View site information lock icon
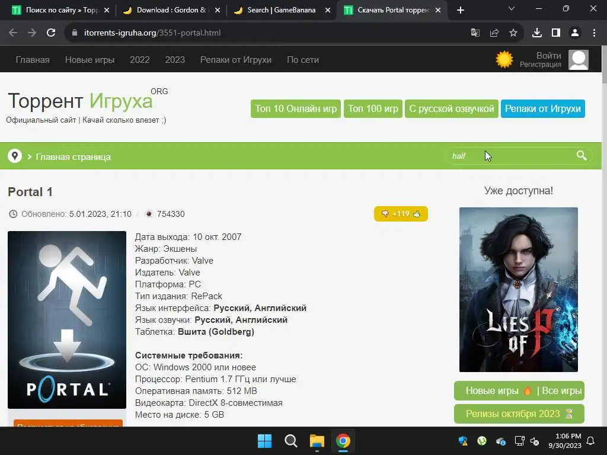The height and width of the screenshot is (455, 607). click(75, 33)
